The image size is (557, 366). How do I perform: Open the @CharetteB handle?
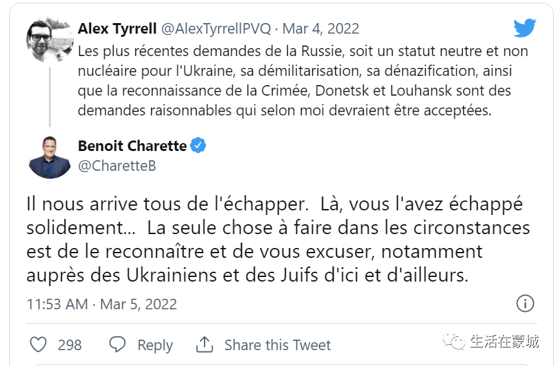(117, 166)
